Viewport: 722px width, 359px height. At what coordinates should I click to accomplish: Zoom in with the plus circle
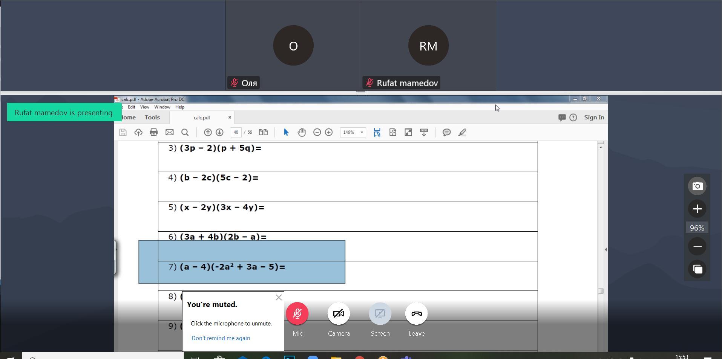click(329, 132)
